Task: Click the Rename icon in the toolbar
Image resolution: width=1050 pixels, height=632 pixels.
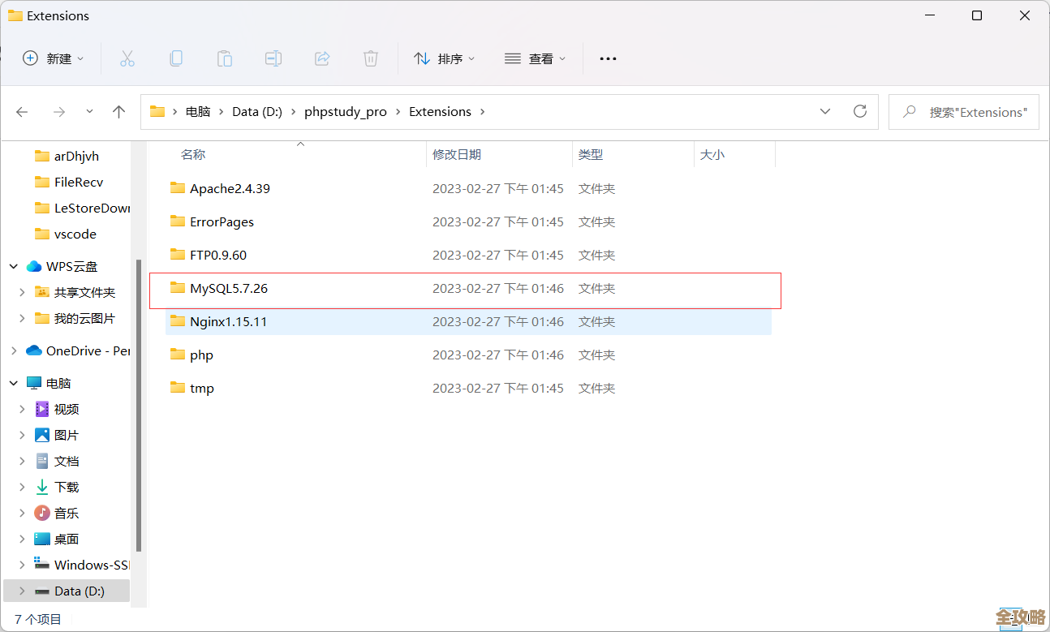Action: (273, 58)
